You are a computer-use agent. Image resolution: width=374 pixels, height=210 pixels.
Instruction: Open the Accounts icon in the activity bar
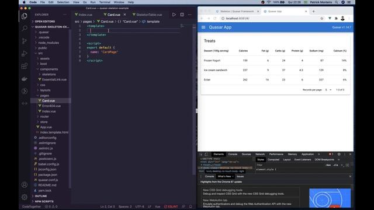point(25,184)
